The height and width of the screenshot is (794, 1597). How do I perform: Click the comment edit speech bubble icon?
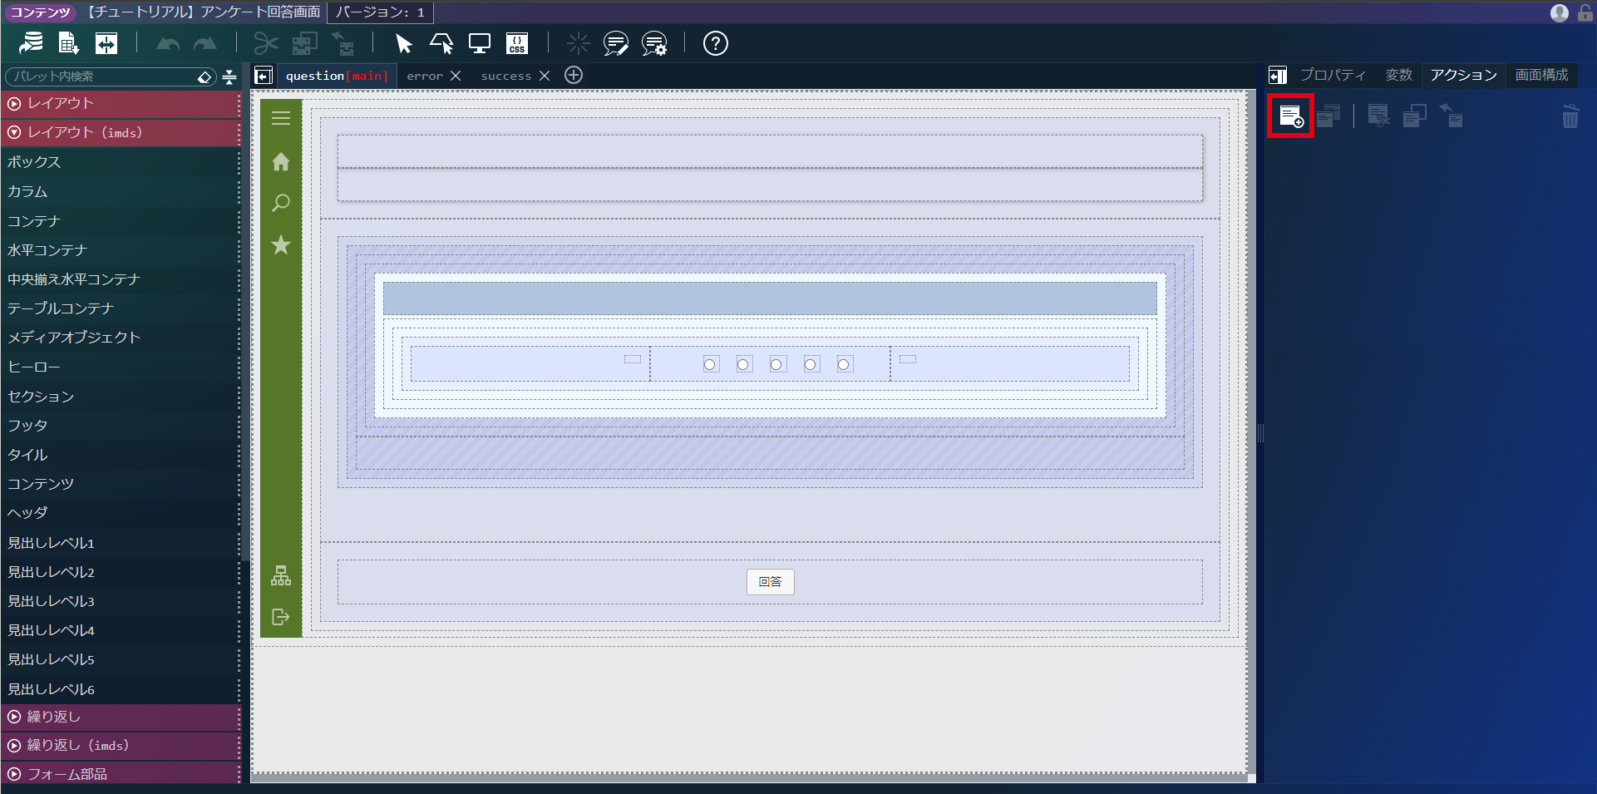click(x=616, y=43)
